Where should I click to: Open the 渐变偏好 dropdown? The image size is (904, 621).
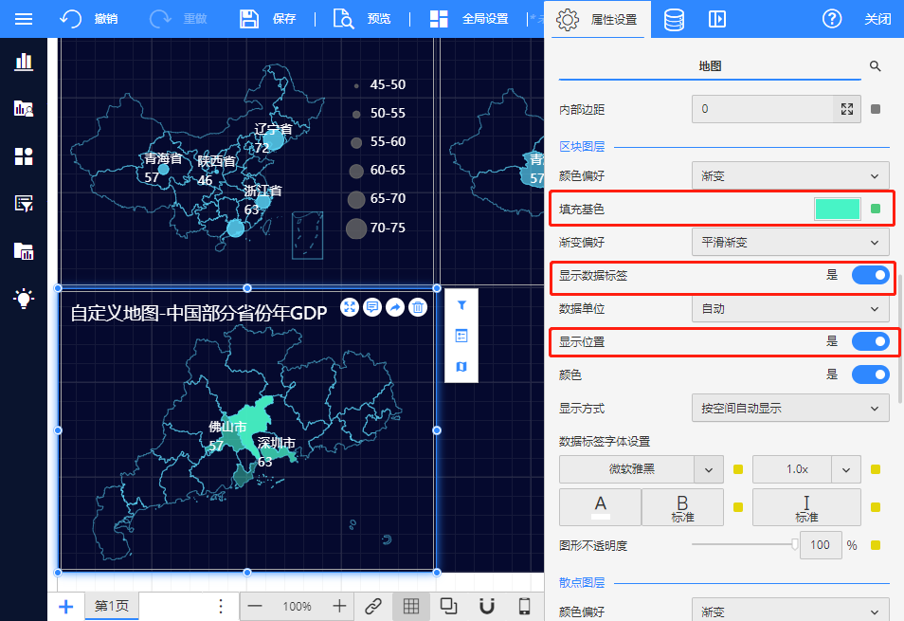790,242
